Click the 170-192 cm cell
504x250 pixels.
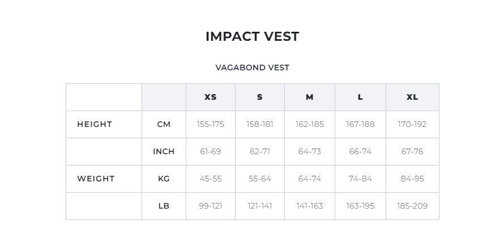(412, 124)
